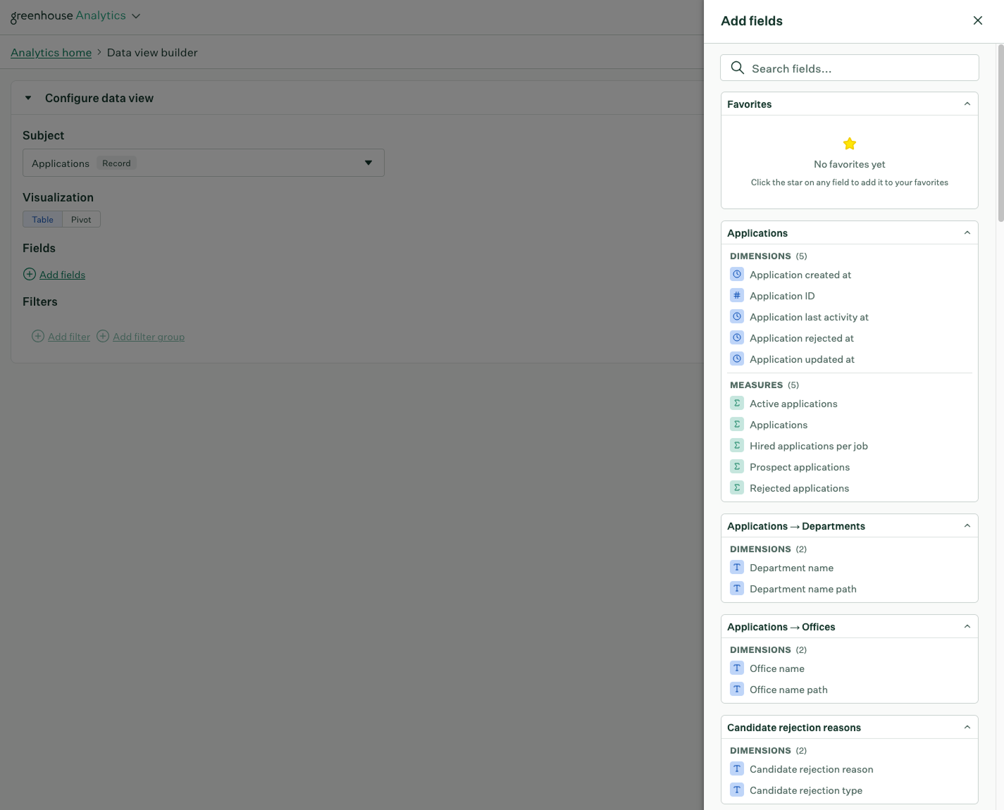The width and height of the screenshot is (1004, 810).
Task: Go to Analytics home link
Action: [x=51, y=53]
